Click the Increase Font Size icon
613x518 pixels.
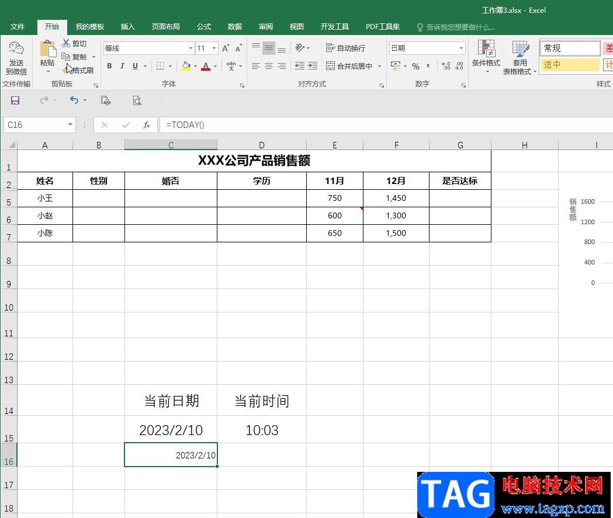(x=226, y=48)
